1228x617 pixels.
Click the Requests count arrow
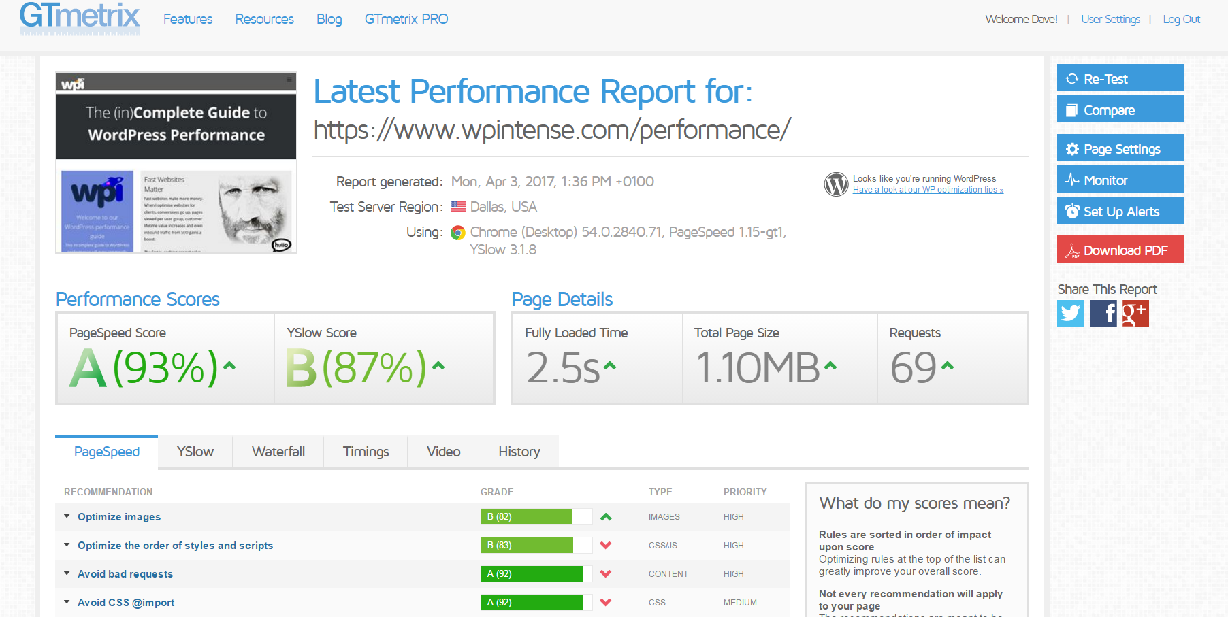pos(948,366)
